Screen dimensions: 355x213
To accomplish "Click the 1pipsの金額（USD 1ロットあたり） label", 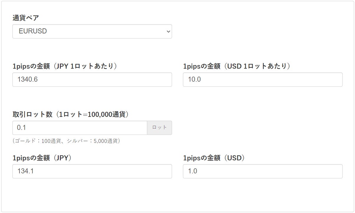I will pos(237,66).
